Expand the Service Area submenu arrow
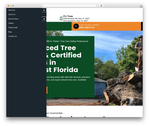 coord(44,19)
